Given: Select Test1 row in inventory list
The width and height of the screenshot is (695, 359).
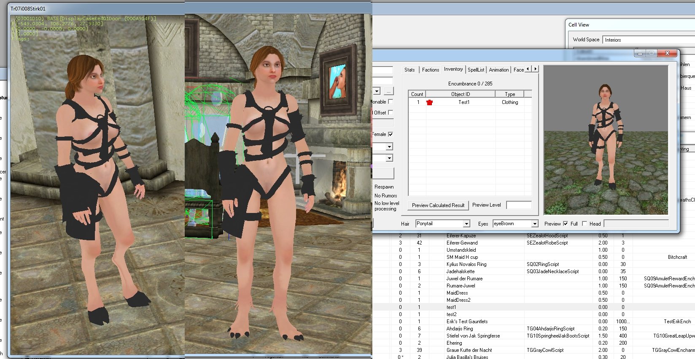Looking at the screenshot, I should click(470, 102).
